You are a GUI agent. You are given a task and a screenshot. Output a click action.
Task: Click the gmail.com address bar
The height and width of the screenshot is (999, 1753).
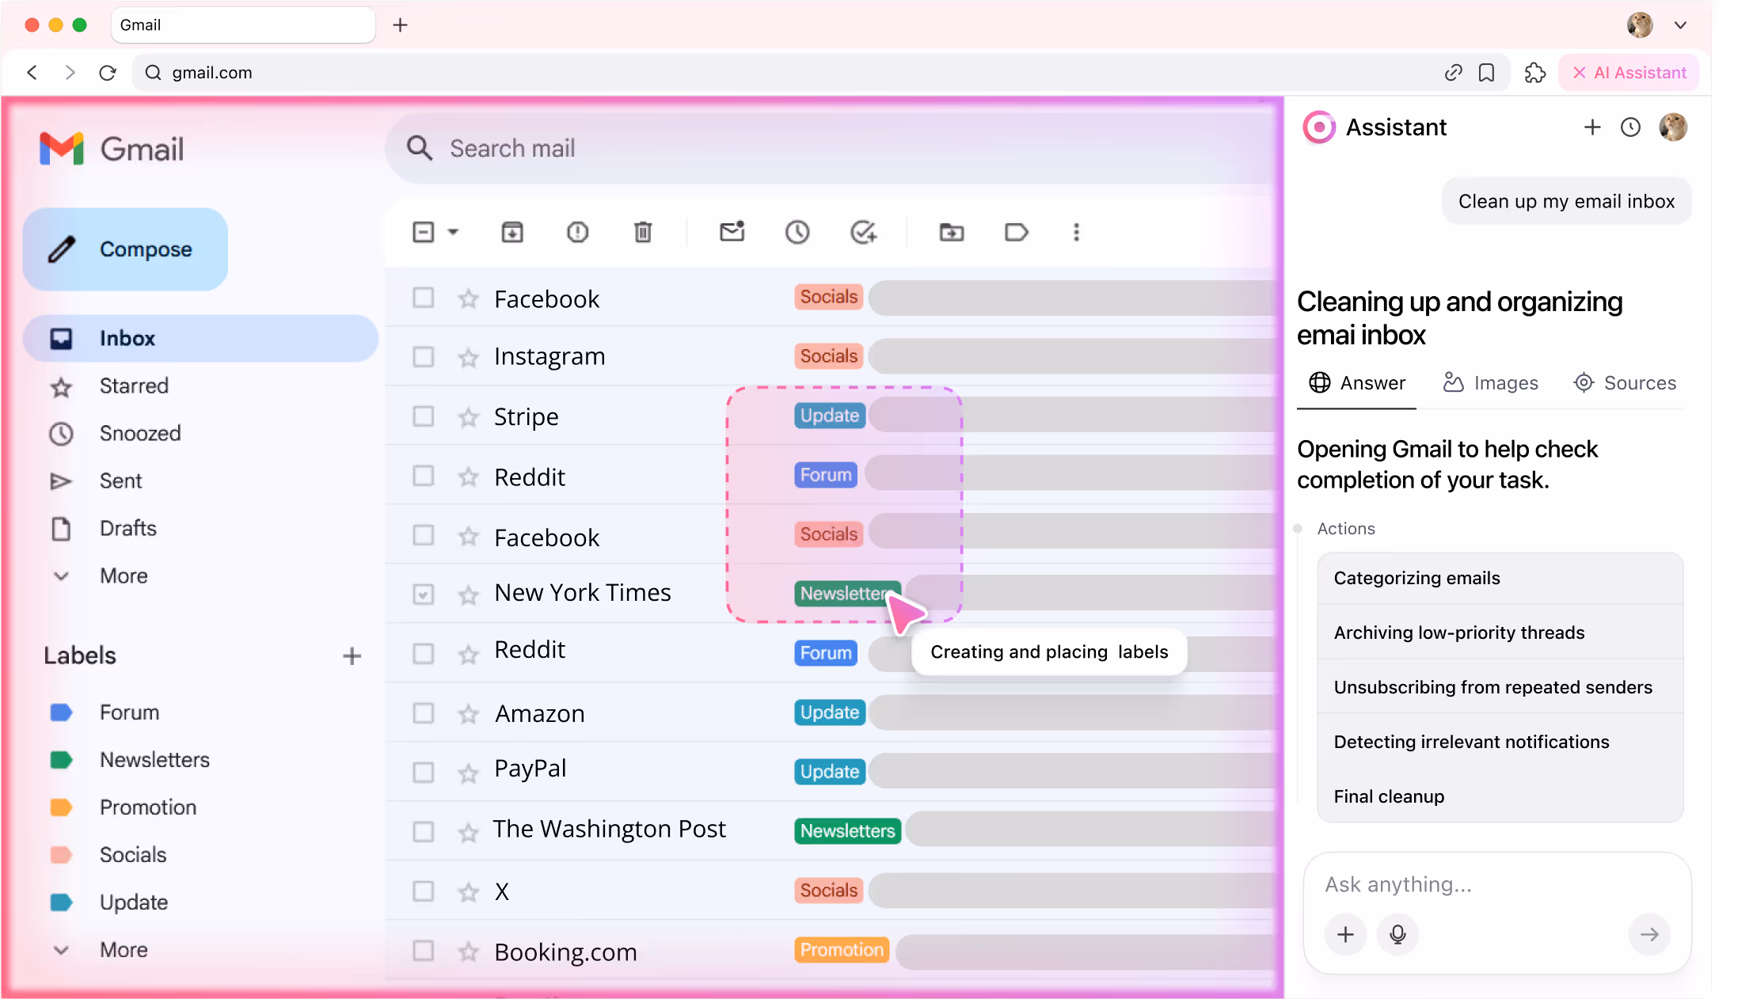[820, 73]
